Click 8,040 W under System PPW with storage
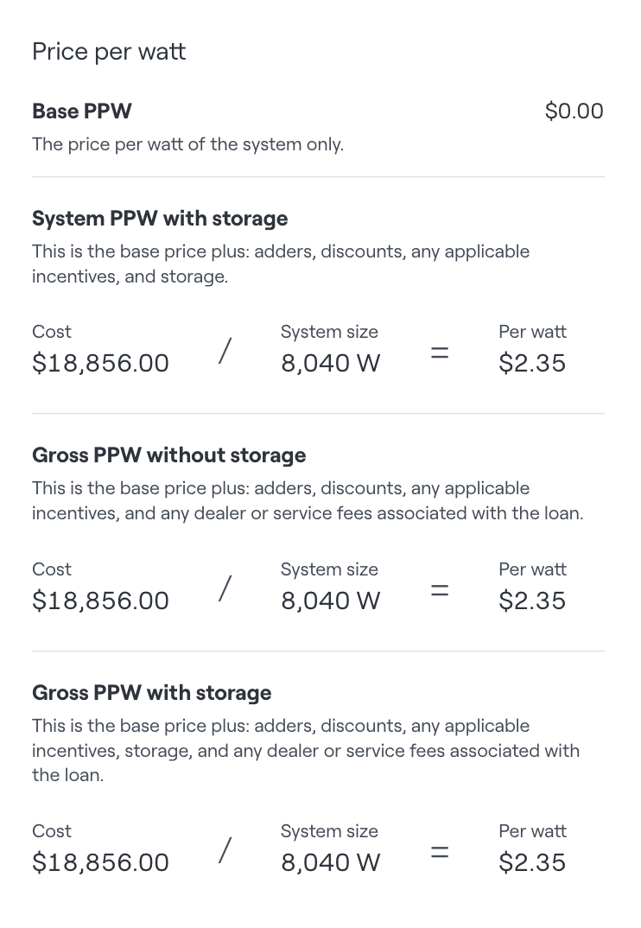Viewport: 641px width, 928px height. pyautogui.click(x=330, y=363)
